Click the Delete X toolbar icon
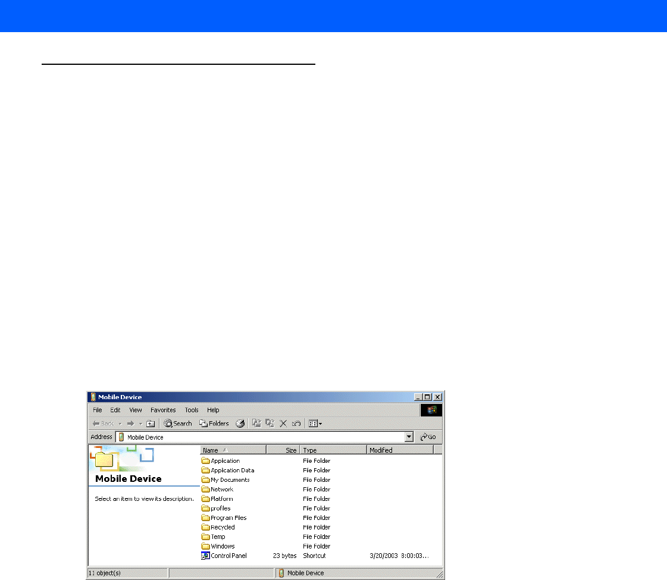 pyautogui.click(x=283, y=424)
